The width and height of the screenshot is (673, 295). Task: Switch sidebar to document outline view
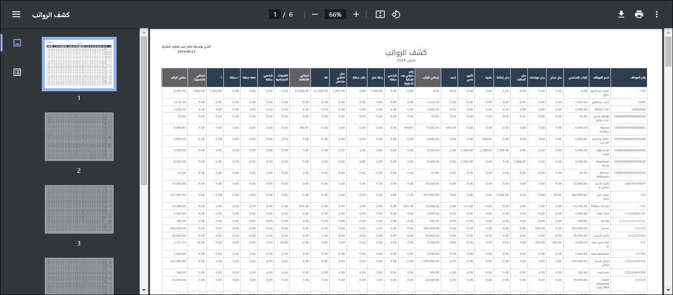[x=17, y=72]
